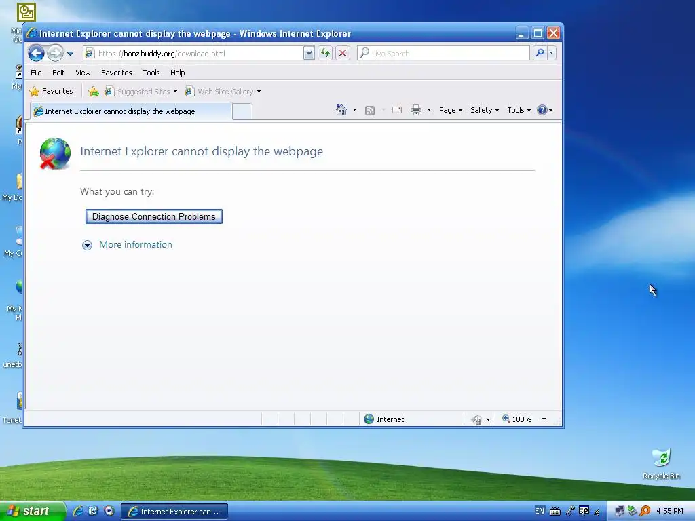Image resolution: width=695 pixels, height=521 pixels.
Task: Open the Tools menu in the menu bar
Action: (151, 73)
